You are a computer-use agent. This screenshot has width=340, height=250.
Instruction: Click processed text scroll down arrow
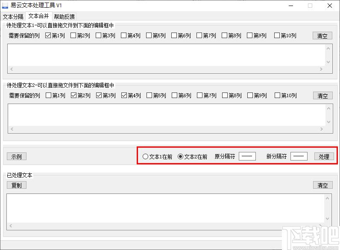coord(328,218)
